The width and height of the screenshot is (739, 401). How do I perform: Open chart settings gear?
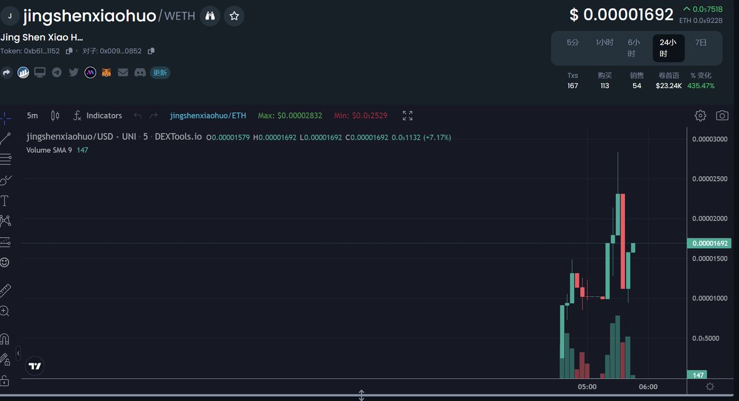[x=700, y=115]
